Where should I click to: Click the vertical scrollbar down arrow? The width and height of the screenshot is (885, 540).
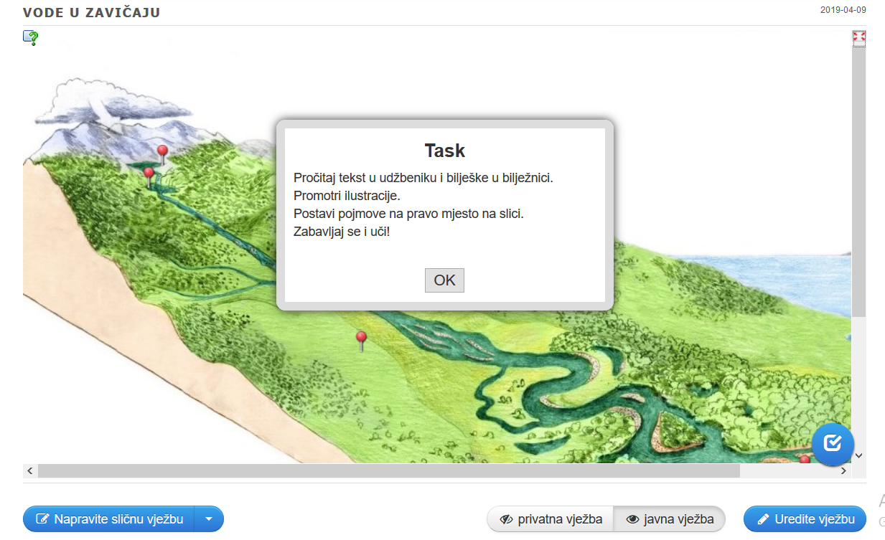858,455
